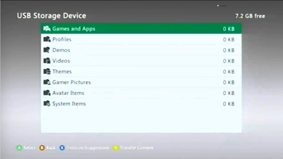This screenshot has width=283, height=159.
Task: Click the USB Storage Device title
Action: (52, 16)
